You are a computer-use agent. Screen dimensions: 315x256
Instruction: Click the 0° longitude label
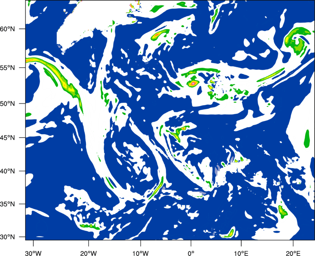[x=191, y=253]
